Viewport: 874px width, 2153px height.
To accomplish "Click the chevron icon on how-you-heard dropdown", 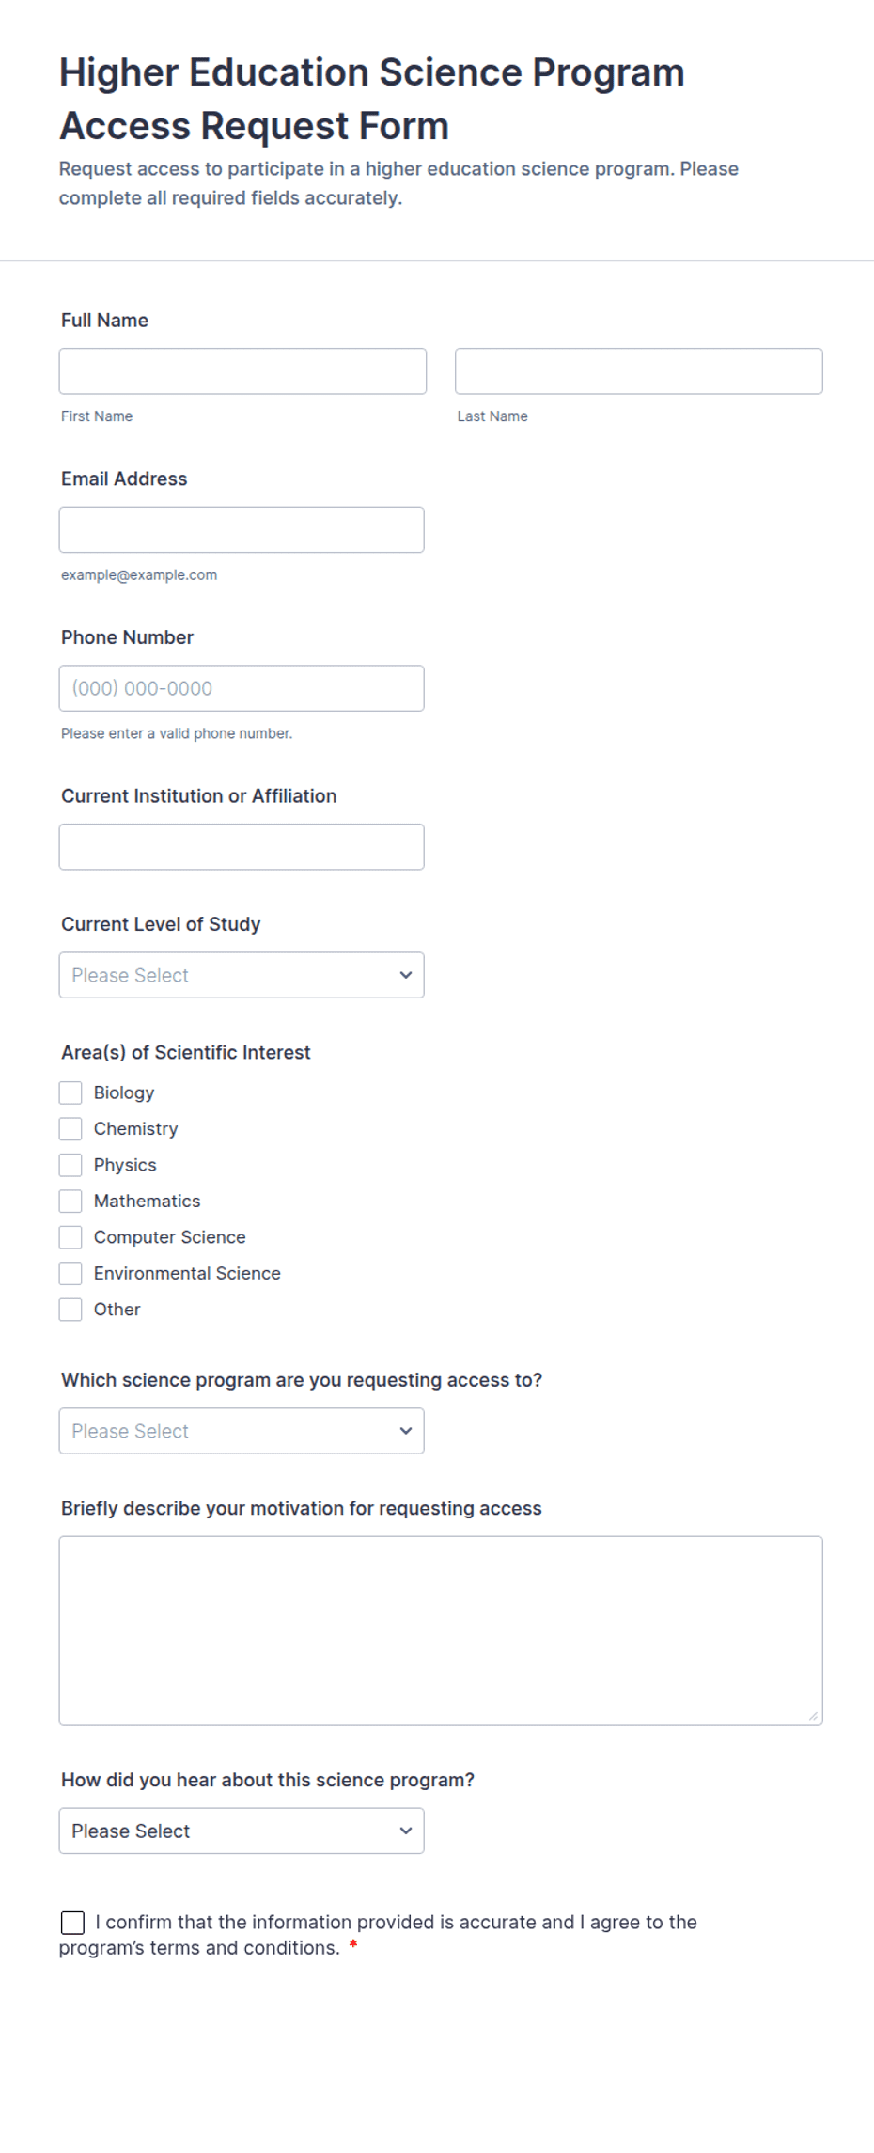I will (406, 1831).
